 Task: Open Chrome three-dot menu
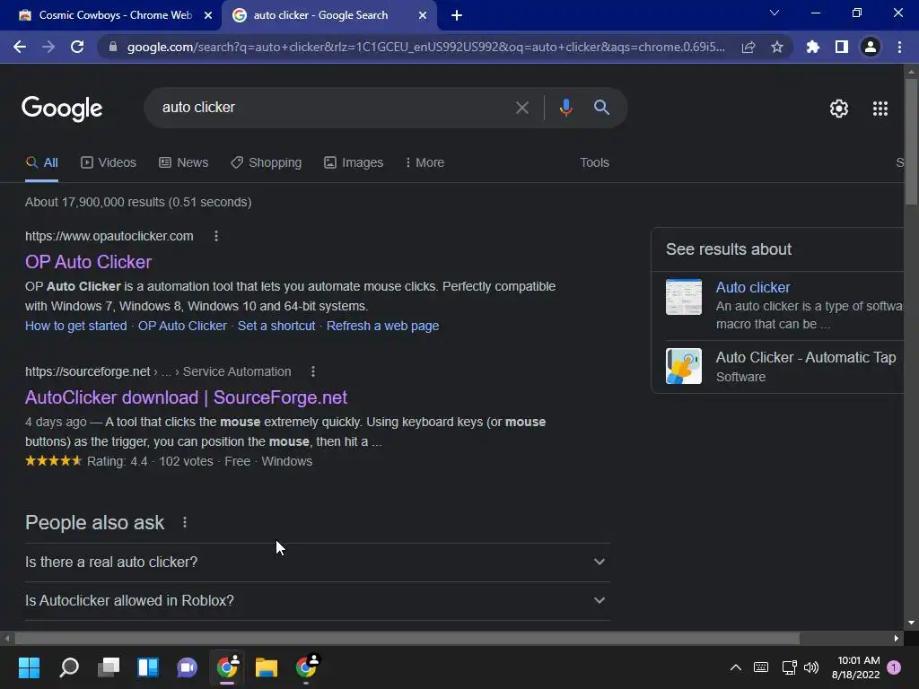click(899, 47)
